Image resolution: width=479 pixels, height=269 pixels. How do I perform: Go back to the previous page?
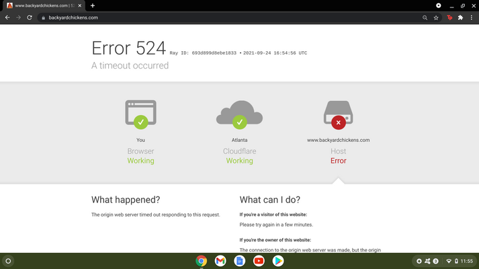[7, 17]
